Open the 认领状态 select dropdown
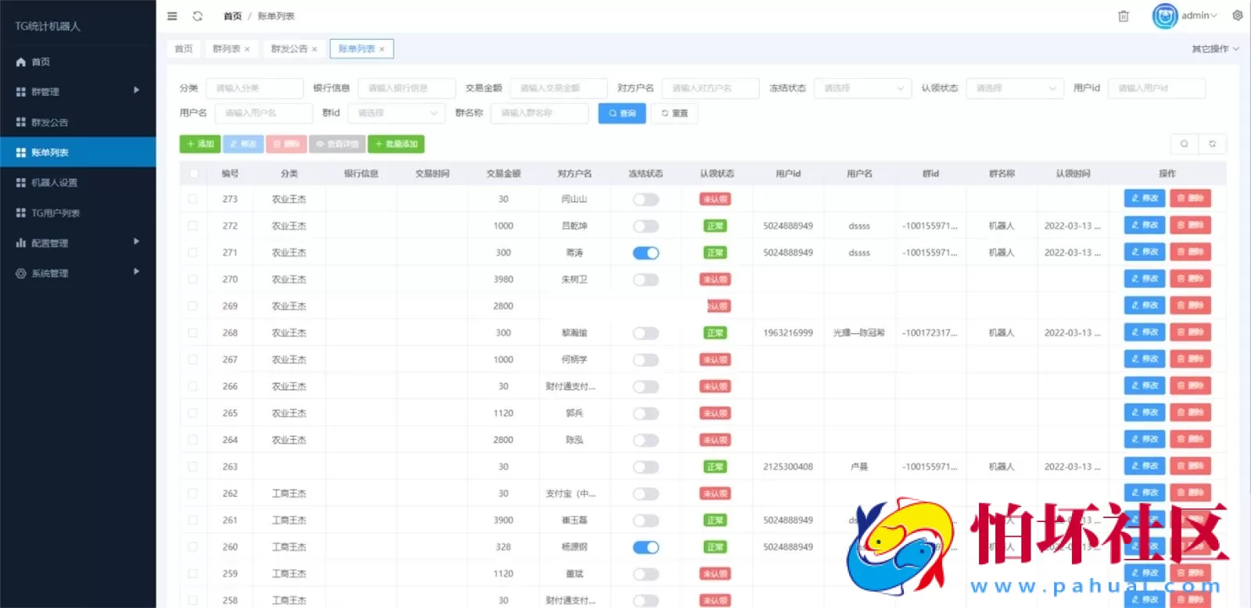Viewport: 1251px width, 608px height. (x=1015, y=88)
